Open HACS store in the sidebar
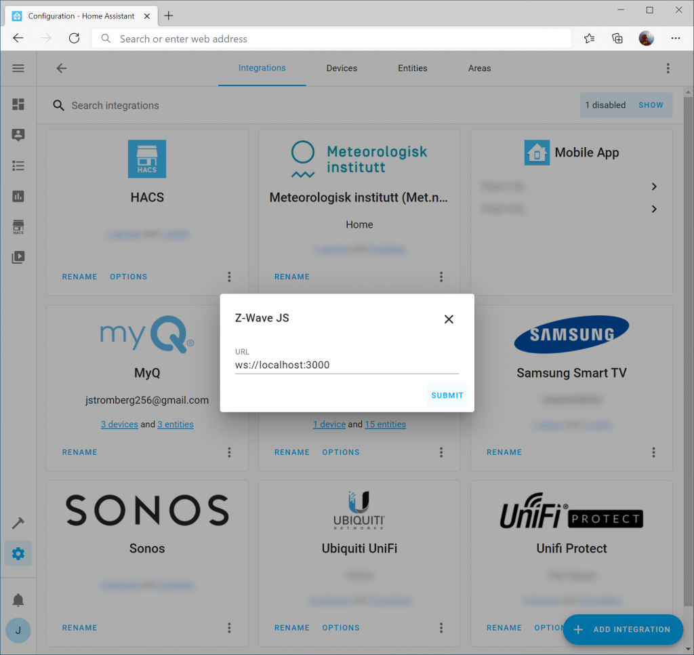Image resolution: width=694 pixels, height=655 pixels. click(18, 226)
